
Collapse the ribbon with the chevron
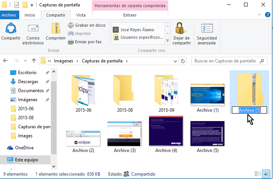(259, 15)
